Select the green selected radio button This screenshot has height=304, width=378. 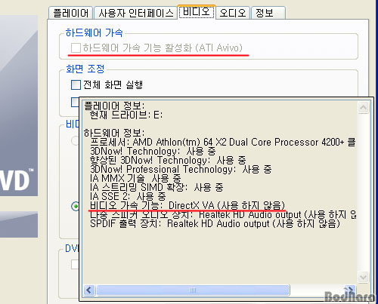pos(75,206)
